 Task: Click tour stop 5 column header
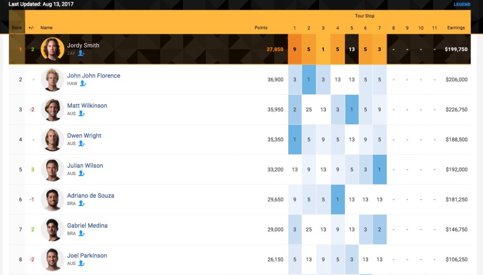pyautogui.click(x=352, y=28)
